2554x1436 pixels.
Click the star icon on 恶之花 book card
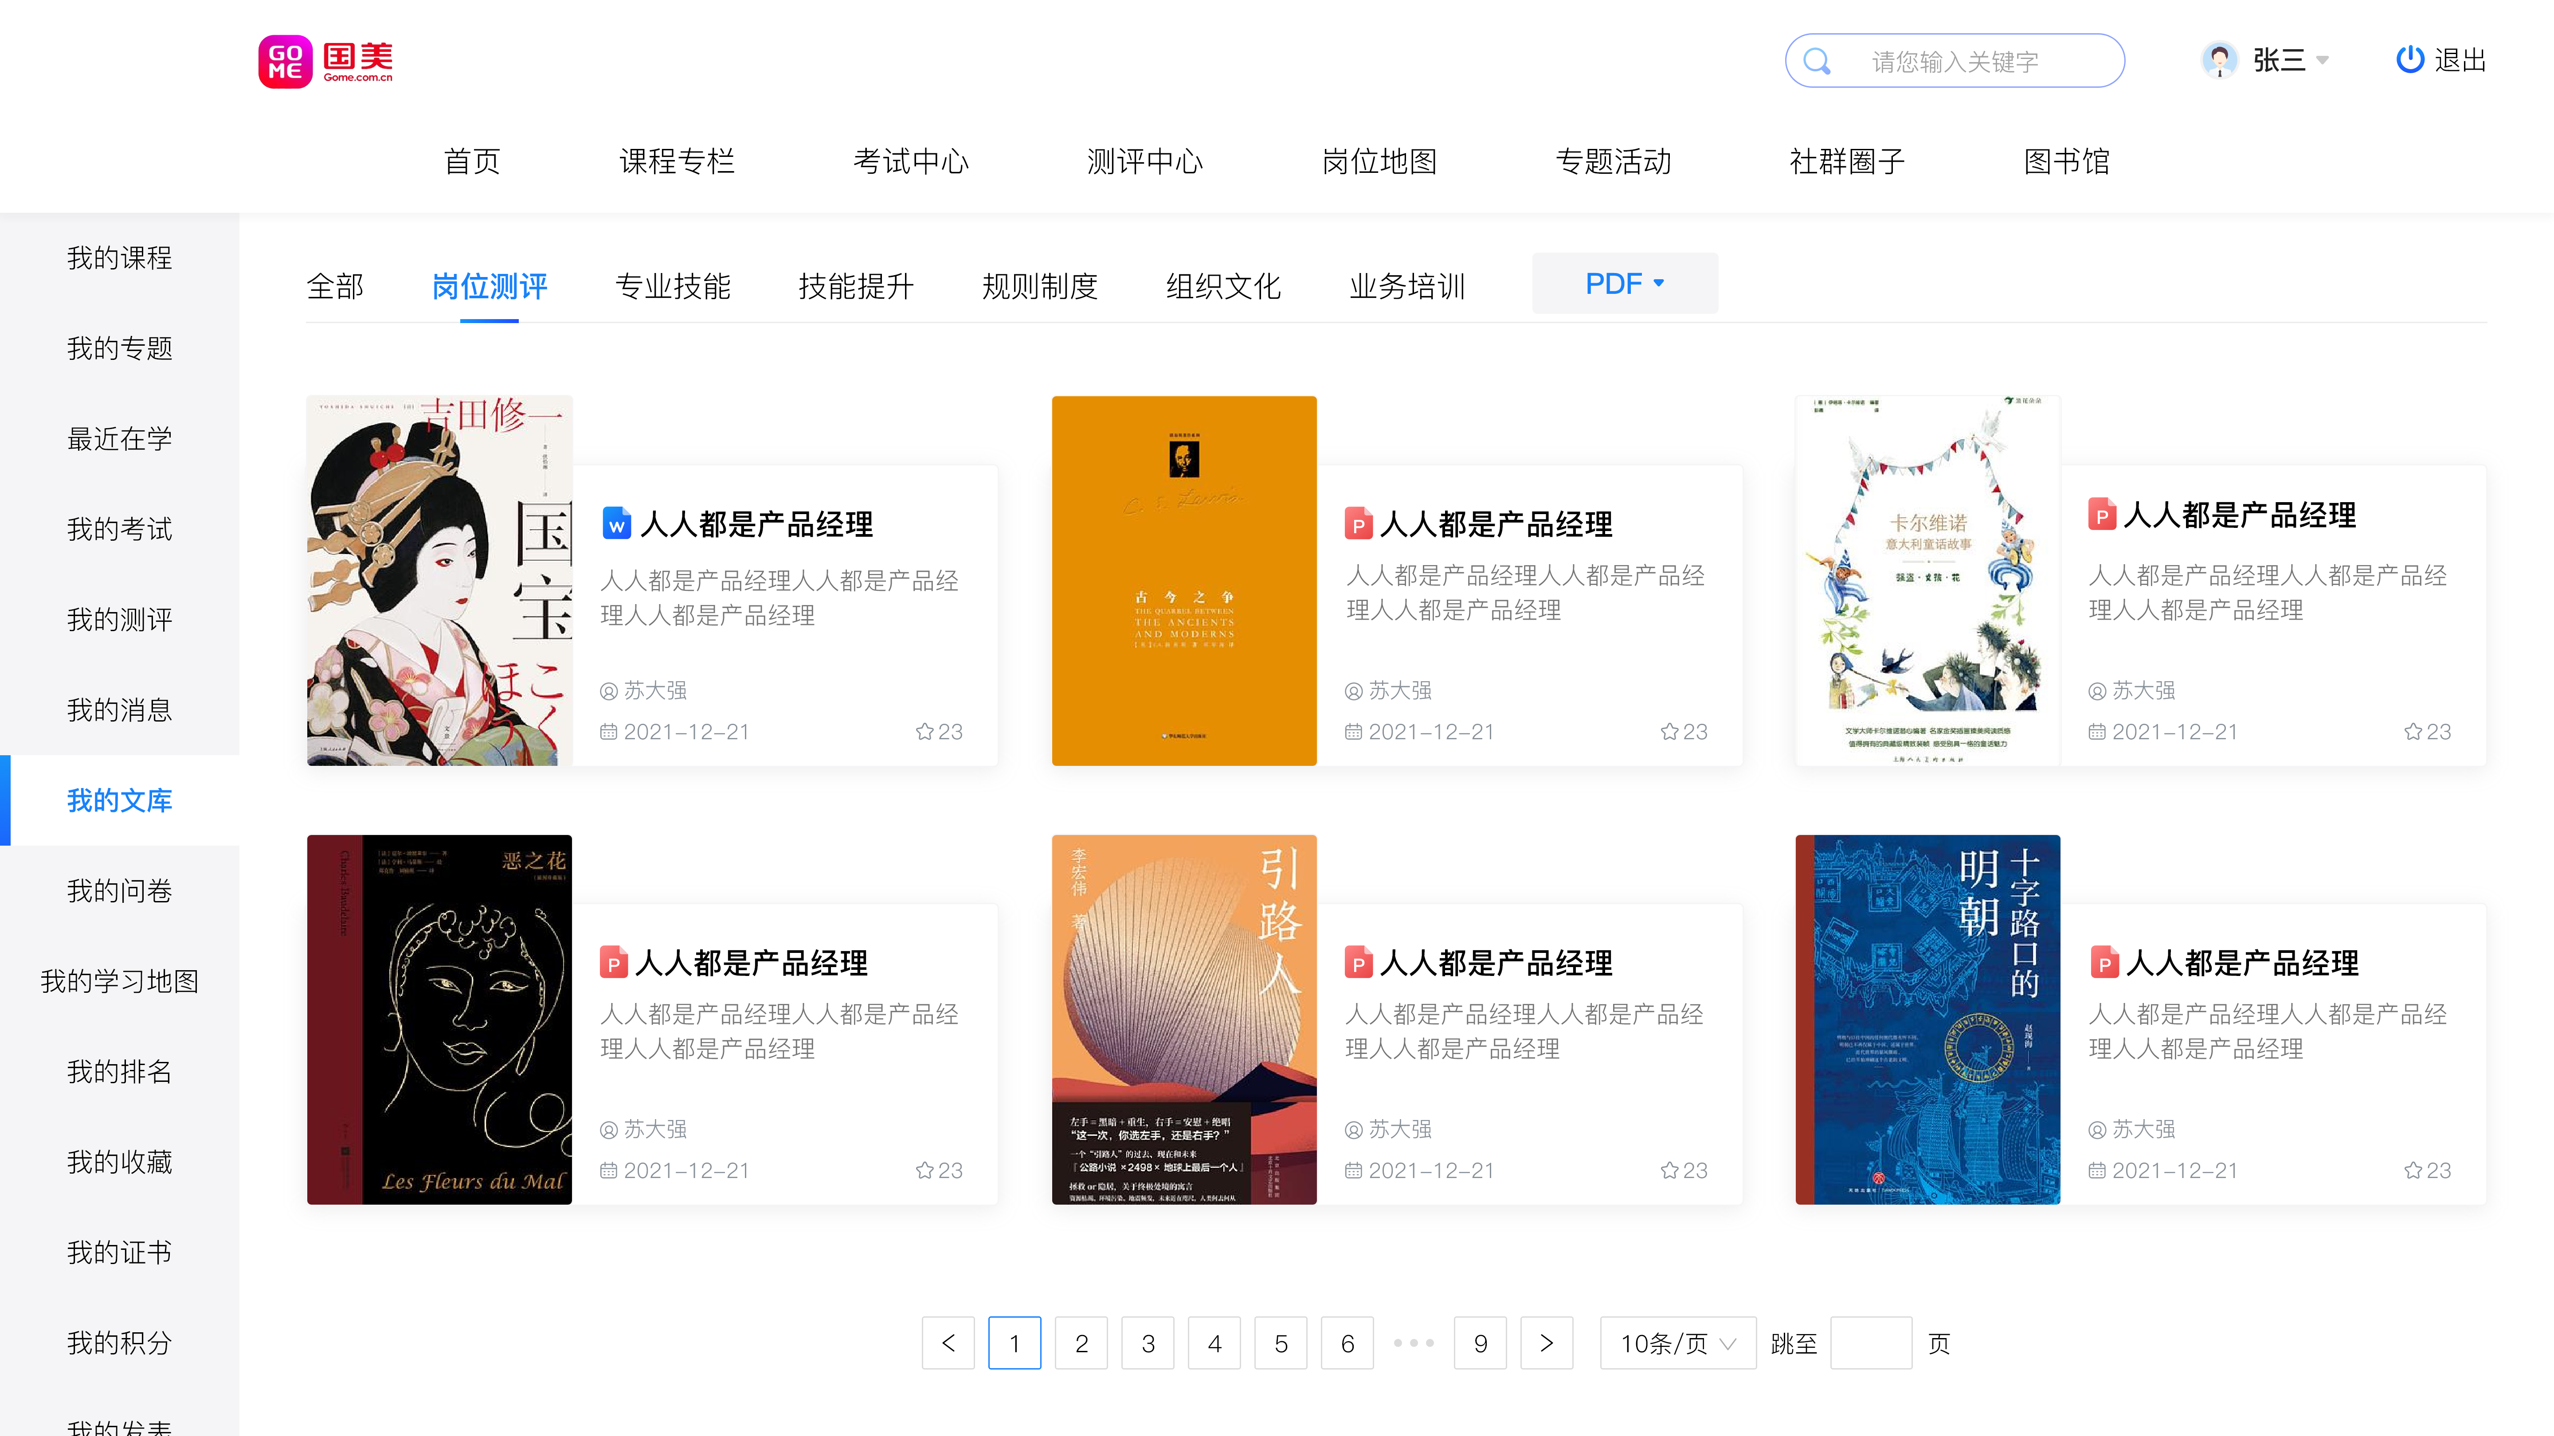[x=924, y=1171]
